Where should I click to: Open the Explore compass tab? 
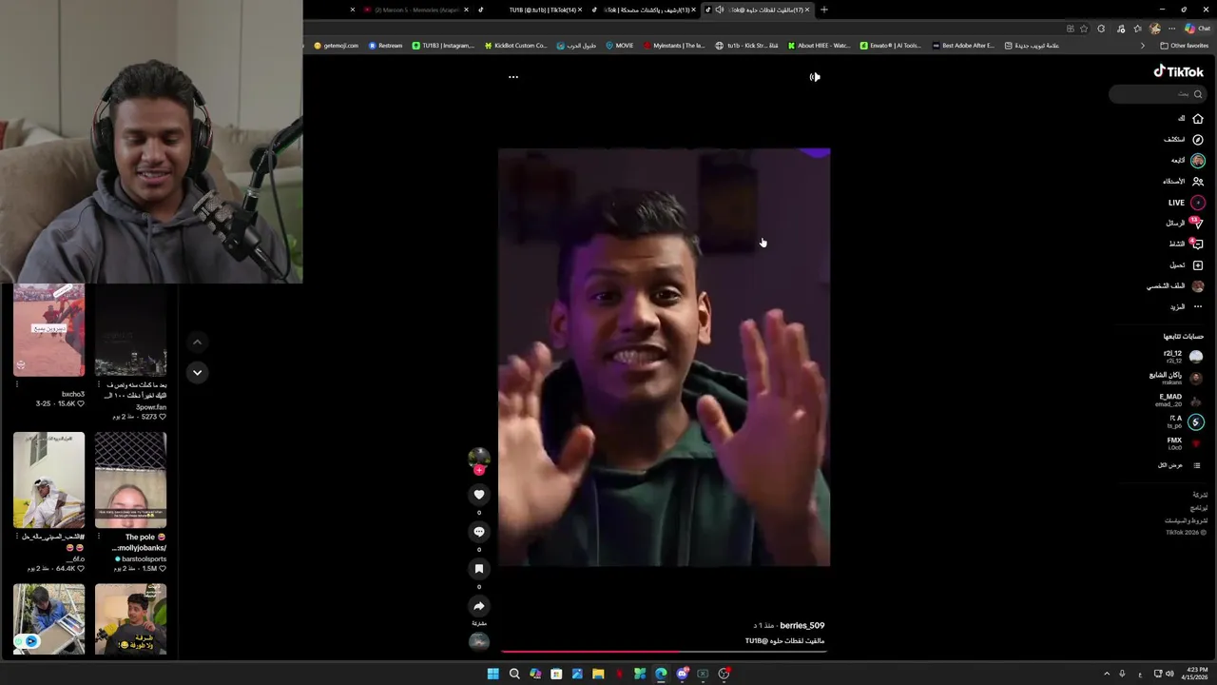point(1187,140)
